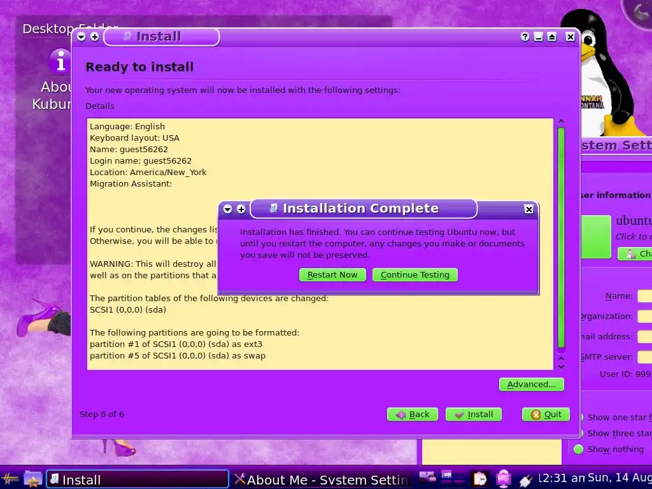652x489 pixels.
Task: Click the taskbar clock showing 12:31 am
Action: tap(562, 478)
